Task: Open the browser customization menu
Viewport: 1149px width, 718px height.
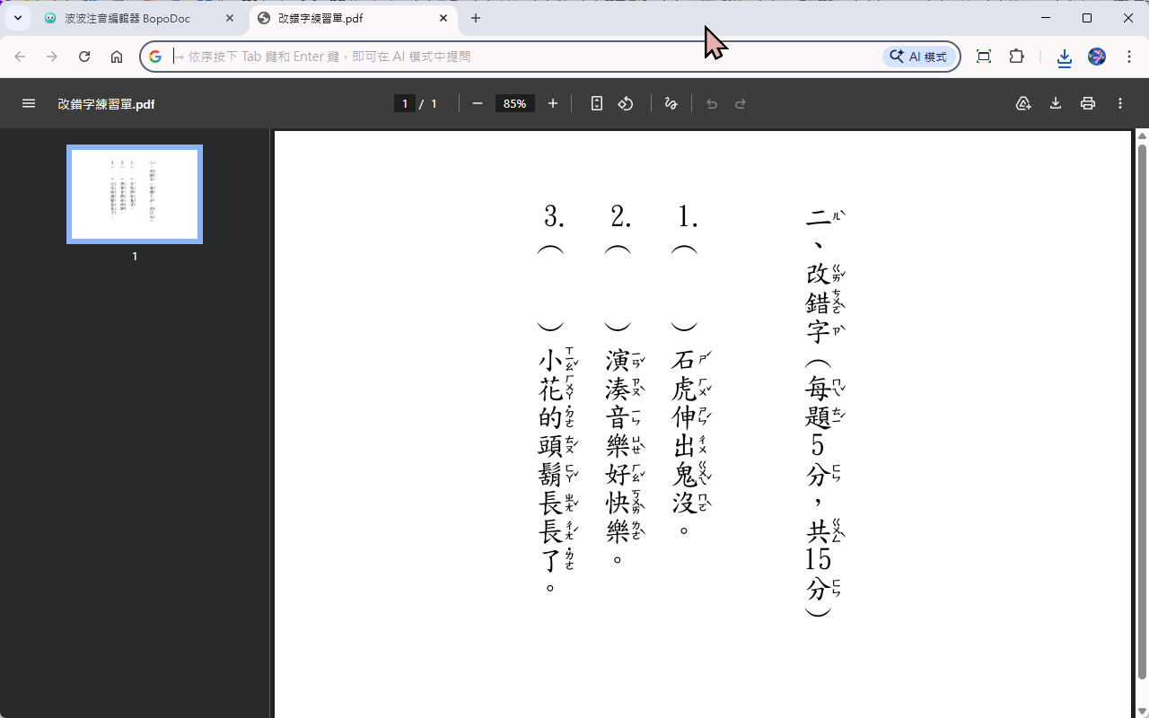Action: [1129, 56]
